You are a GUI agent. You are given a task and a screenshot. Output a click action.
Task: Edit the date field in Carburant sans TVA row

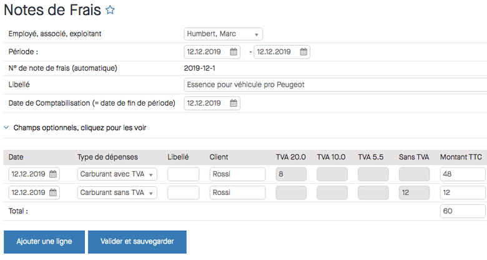(x=34, y=192)
